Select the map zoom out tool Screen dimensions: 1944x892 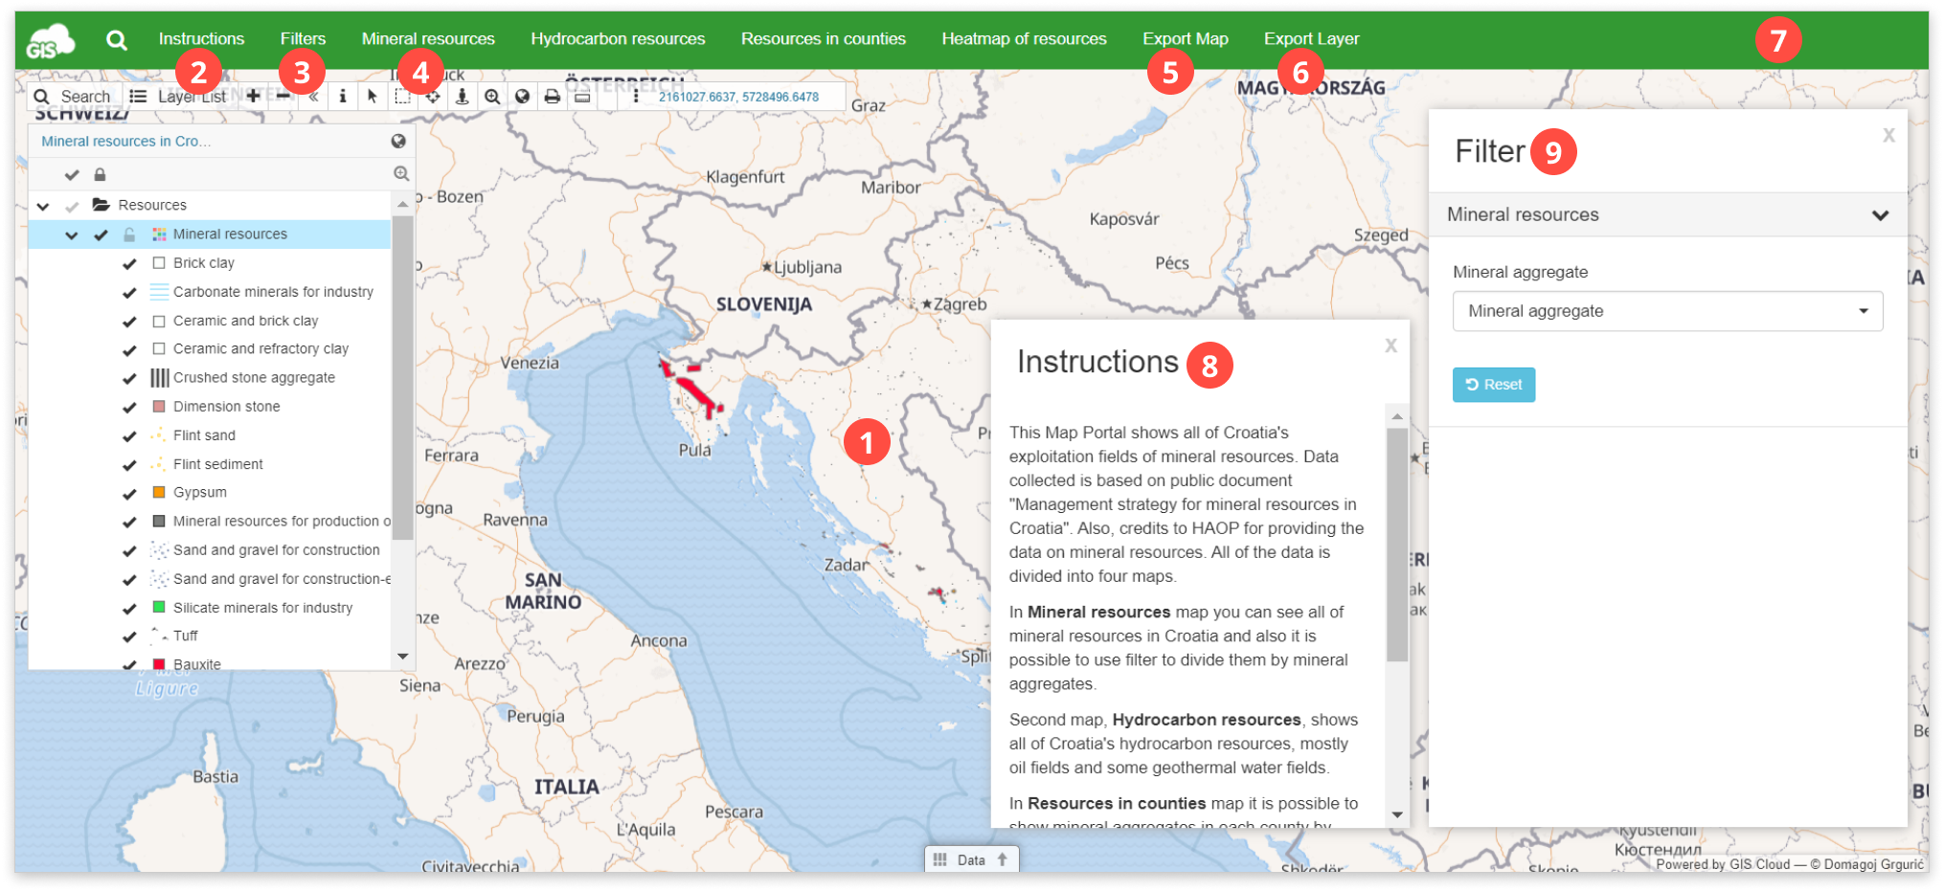284,96
